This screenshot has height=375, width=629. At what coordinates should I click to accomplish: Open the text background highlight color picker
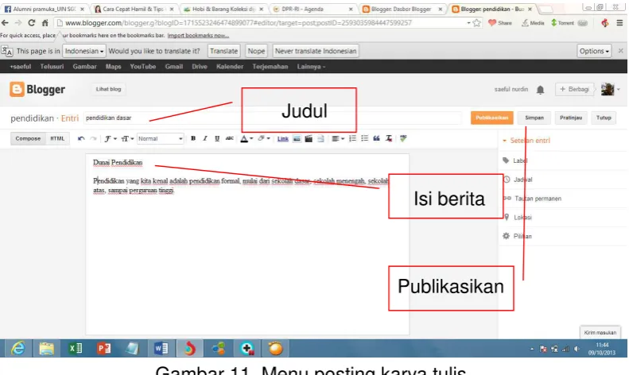pyautogui.click(x=263, y=138)
